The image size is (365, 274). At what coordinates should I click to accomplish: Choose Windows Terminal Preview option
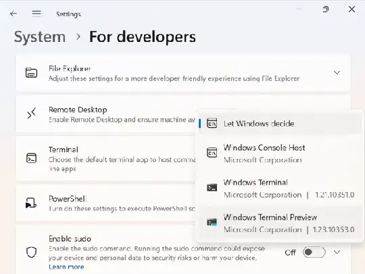(279, 223)
